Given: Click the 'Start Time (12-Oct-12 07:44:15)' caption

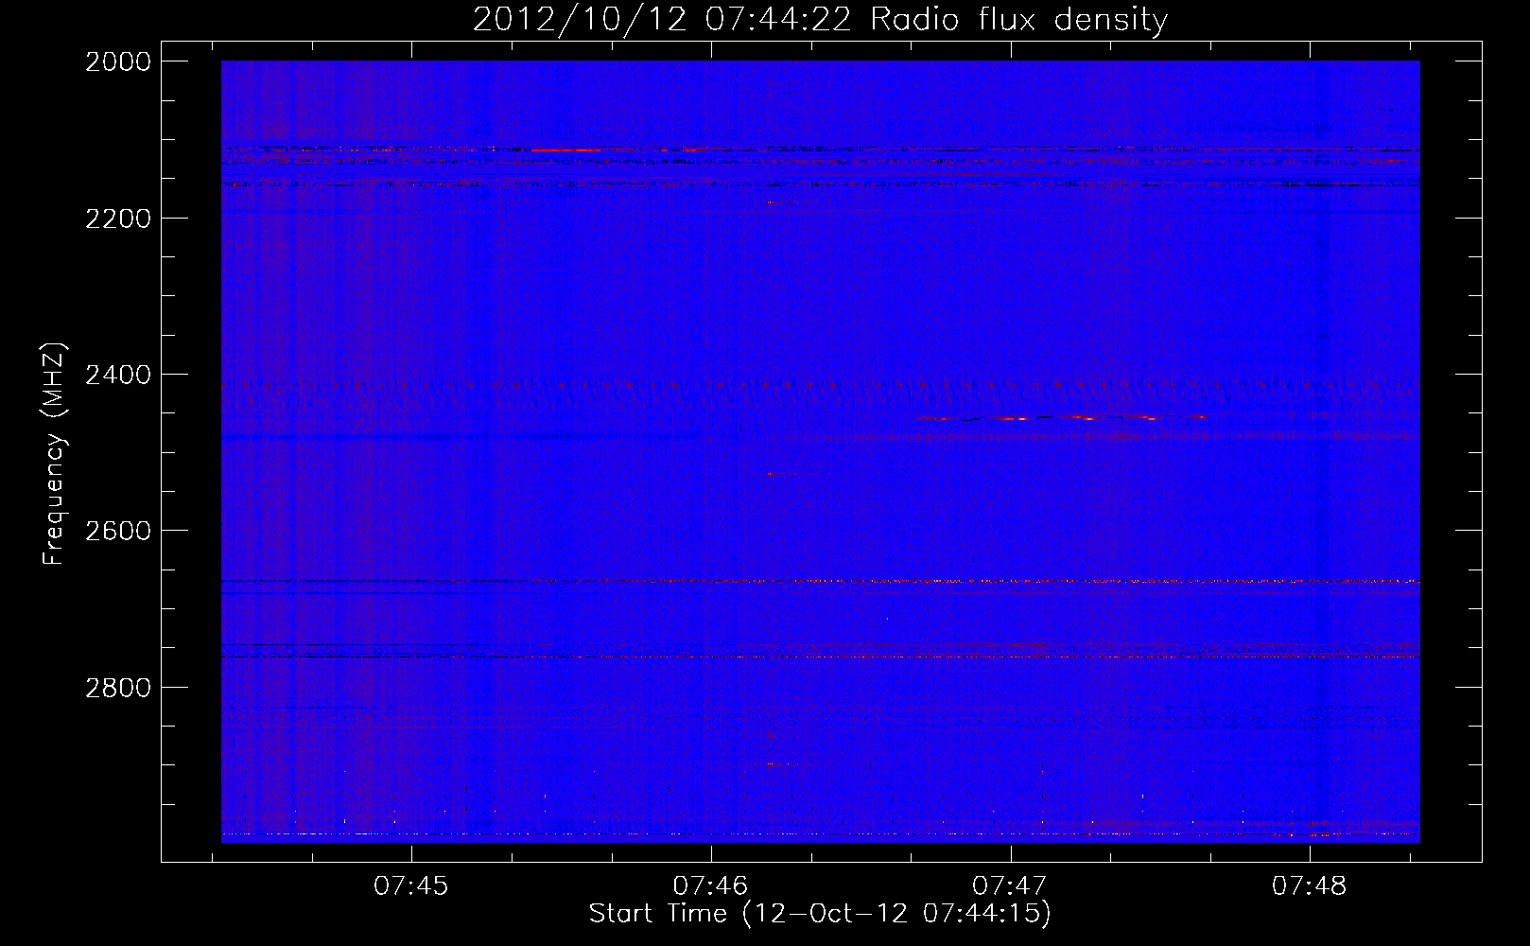Looking at the screenshot, I should (x=820, y=914).
